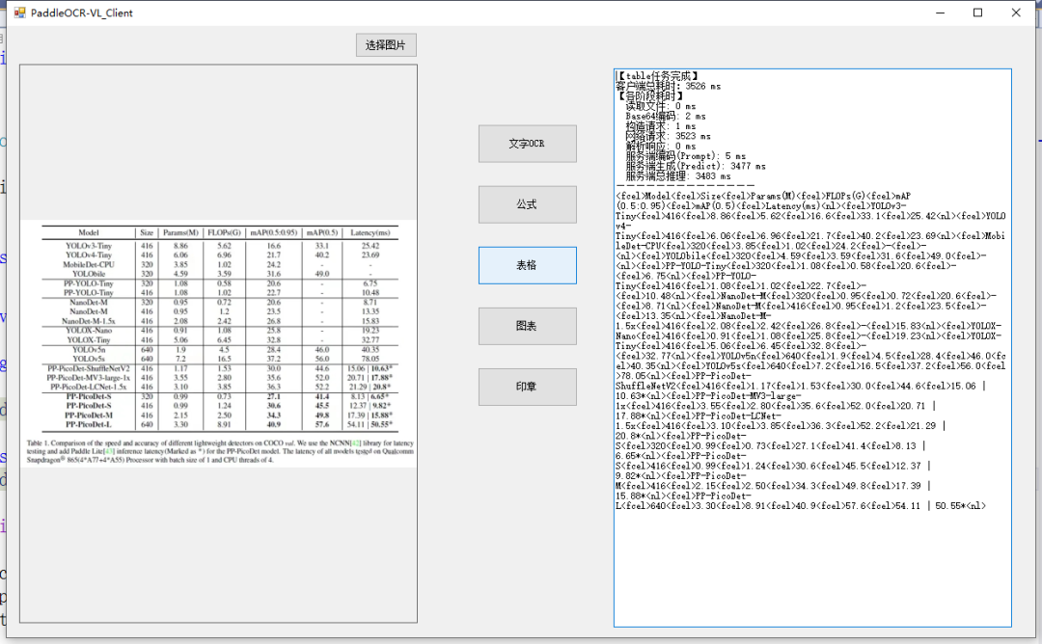Run 文字OCR recognition
The height and width of the screenshot is (644, 1042).
coord(527,144)
